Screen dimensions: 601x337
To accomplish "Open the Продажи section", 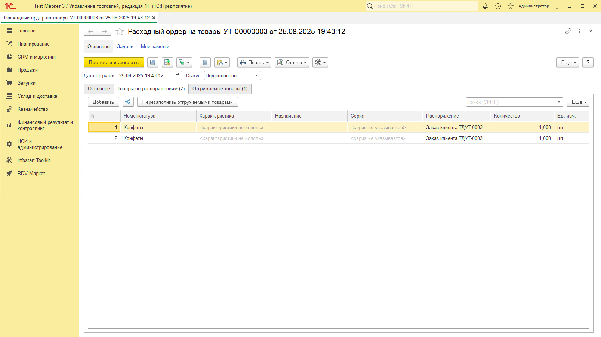I will click(40, 70).
